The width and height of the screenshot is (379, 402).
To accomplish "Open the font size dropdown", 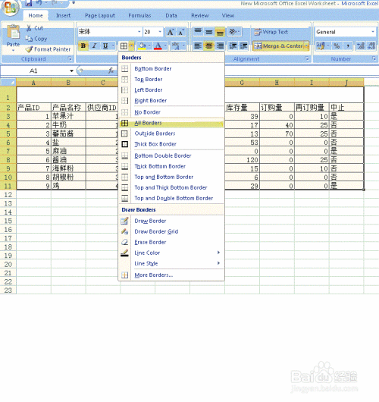I will pos(160,32).
